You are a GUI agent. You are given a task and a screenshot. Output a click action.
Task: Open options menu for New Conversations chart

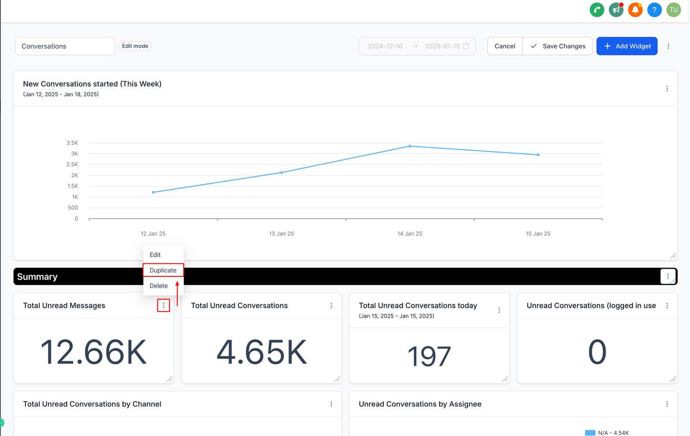tap(667, 89)
